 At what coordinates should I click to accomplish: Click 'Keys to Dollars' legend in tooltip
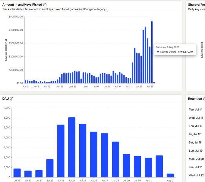(x=168, y=52)
